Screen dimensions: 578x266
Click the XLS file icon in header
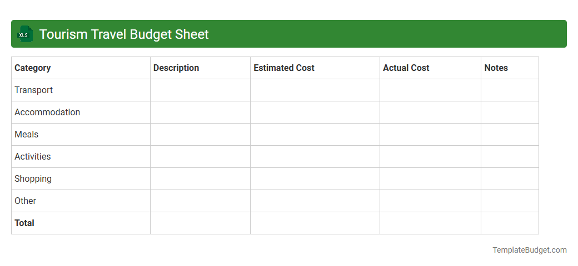(24, 34)
